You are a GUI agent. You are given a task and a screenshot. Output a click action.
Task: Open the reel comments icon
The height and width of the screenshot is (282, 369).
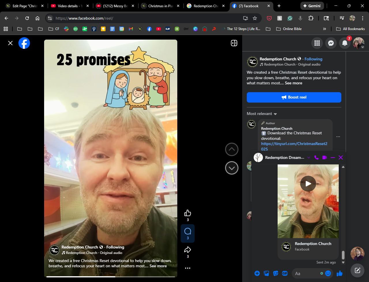[188, 231]
